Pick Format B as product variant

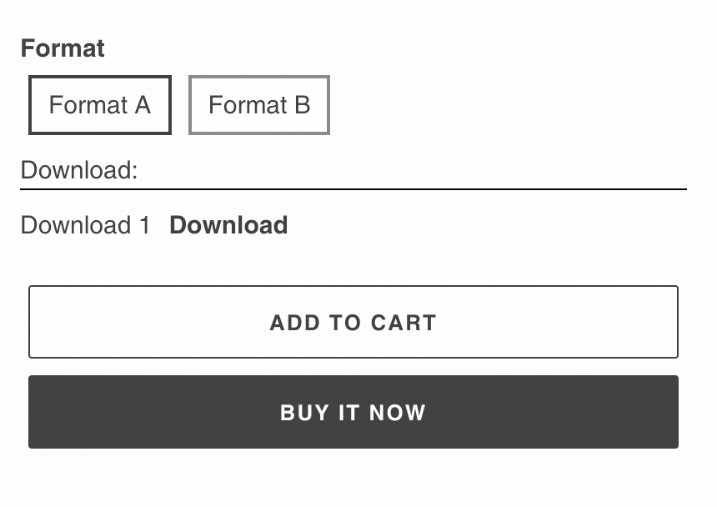pos(259,105)
